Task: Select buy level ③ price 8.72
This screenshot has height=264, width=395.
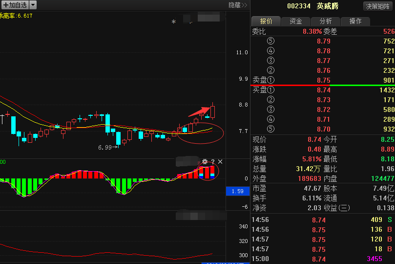Action: pyautogui.click(x=323, y=110)
